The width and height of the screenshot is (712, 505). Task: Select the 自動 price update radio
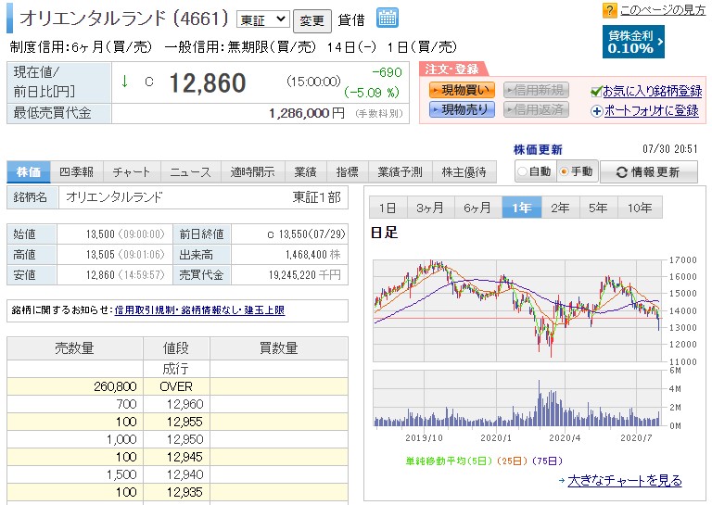pyautogui.click(x=523, y=171)
